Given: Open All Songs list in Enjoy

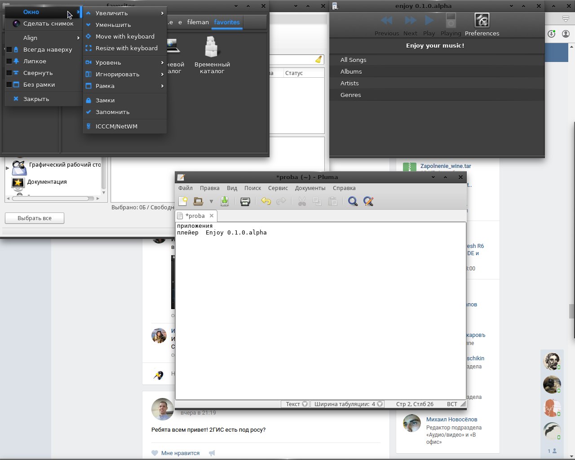Looking at the screenshot, I should pos(437,60).
